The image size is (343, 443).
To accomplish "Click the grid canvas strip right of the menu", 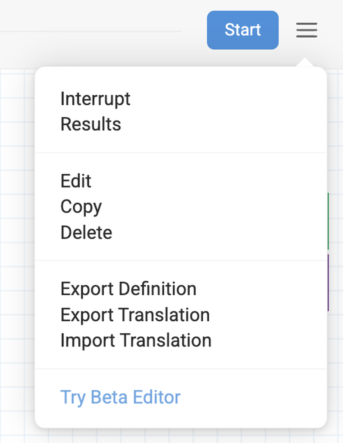I will [x=335, y=364].
